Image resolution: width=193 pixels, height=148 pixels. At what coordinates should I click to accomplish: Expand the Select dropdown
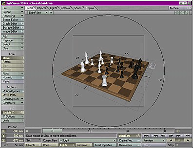pyautogui.click(x=13, y=44)
